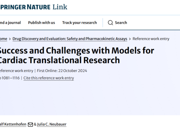Click Cite this reference work entry
Image resolution: width=180 pixels, height=129 pixels.
click(x=49, y=78)
